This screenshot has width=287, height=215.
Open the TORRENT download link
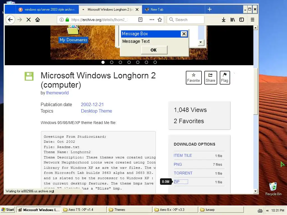[183, 173]
